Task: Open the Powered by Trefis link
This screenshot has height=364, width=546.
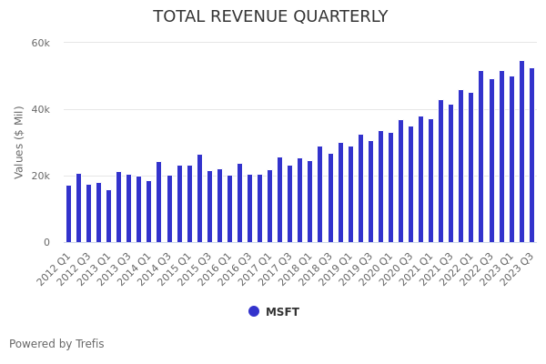Action: pos(56,344)
